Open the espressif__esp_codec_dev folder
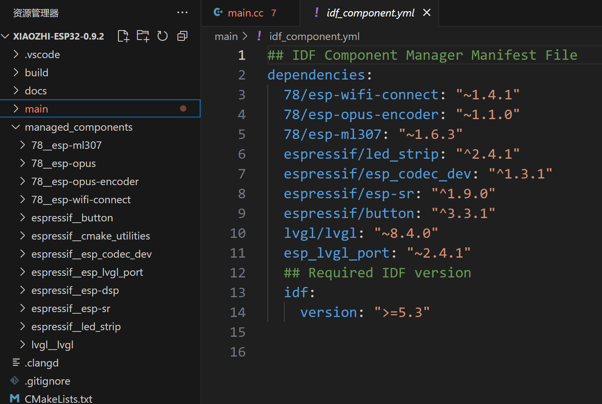Viewport: 602px width, 404px height. pyautogui.click(x=100, y=254)
